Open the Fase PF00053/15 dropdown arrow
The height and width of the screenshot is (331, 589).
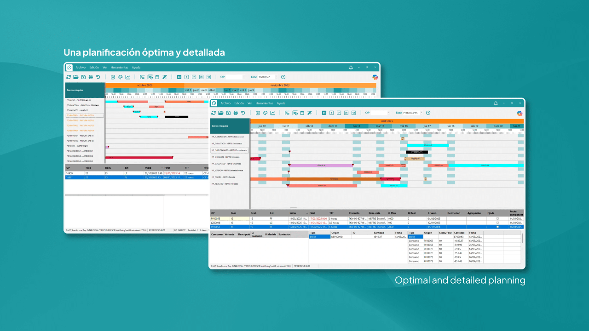tap(422, 113)
